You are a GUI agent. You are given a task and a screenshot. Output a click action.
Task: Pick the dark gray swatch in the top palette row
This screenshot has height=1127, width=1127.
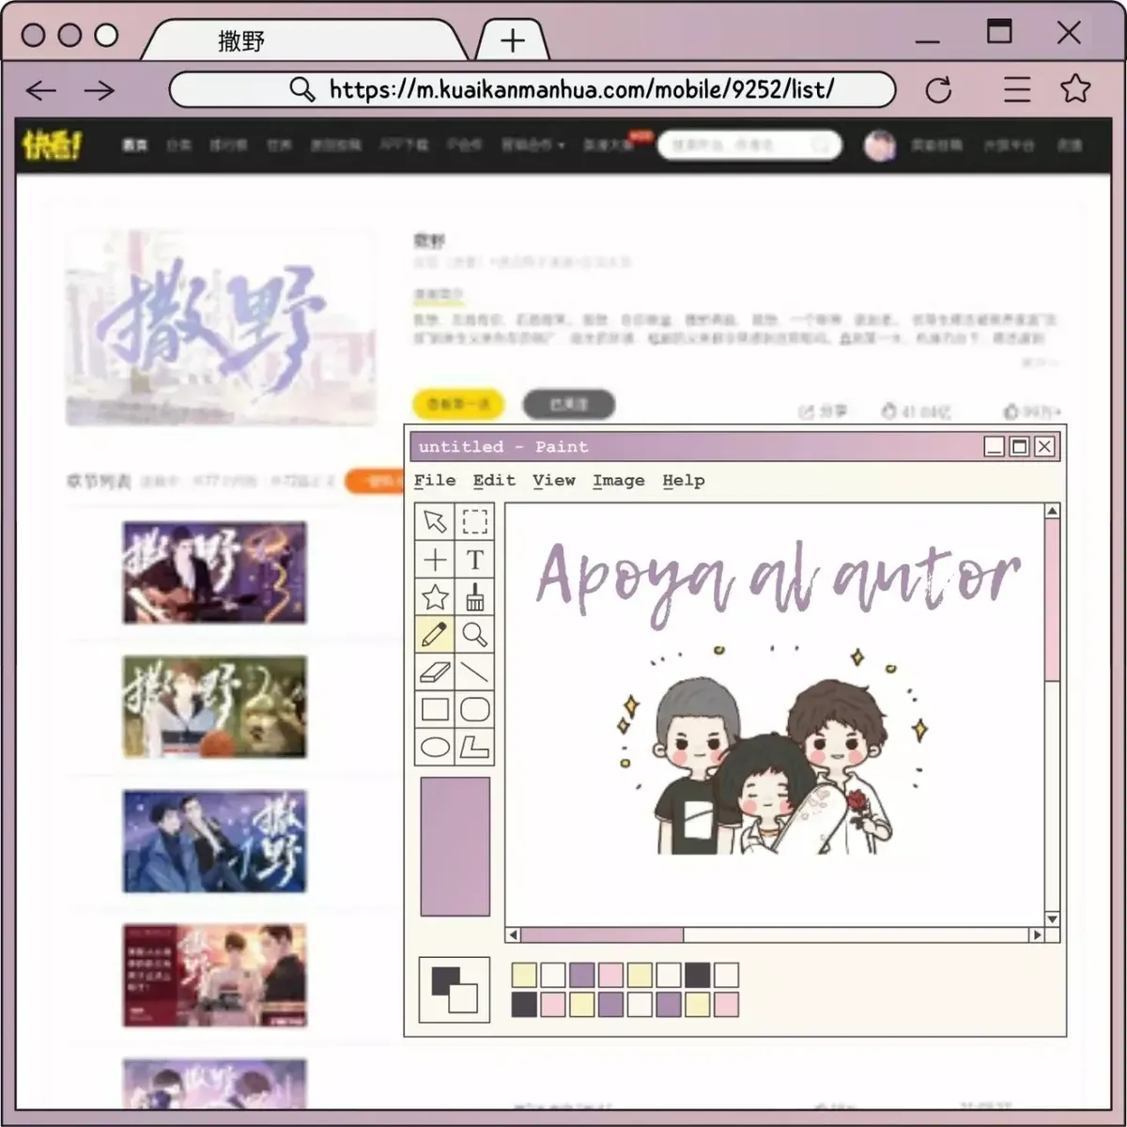697,975
